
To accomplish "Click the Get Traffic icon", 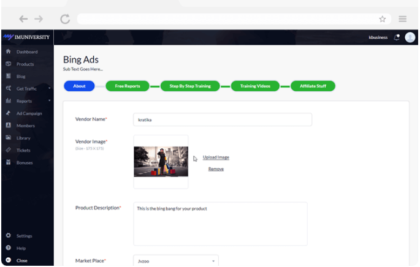I will [x=9, y=88].
